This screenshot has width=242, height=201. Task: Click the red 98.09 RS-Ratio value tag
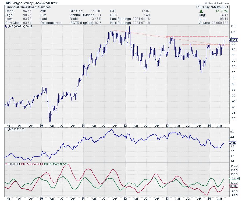point(233,186)
